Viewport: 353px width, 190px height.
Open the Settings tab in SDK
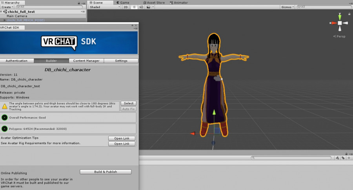pos(121,61)
